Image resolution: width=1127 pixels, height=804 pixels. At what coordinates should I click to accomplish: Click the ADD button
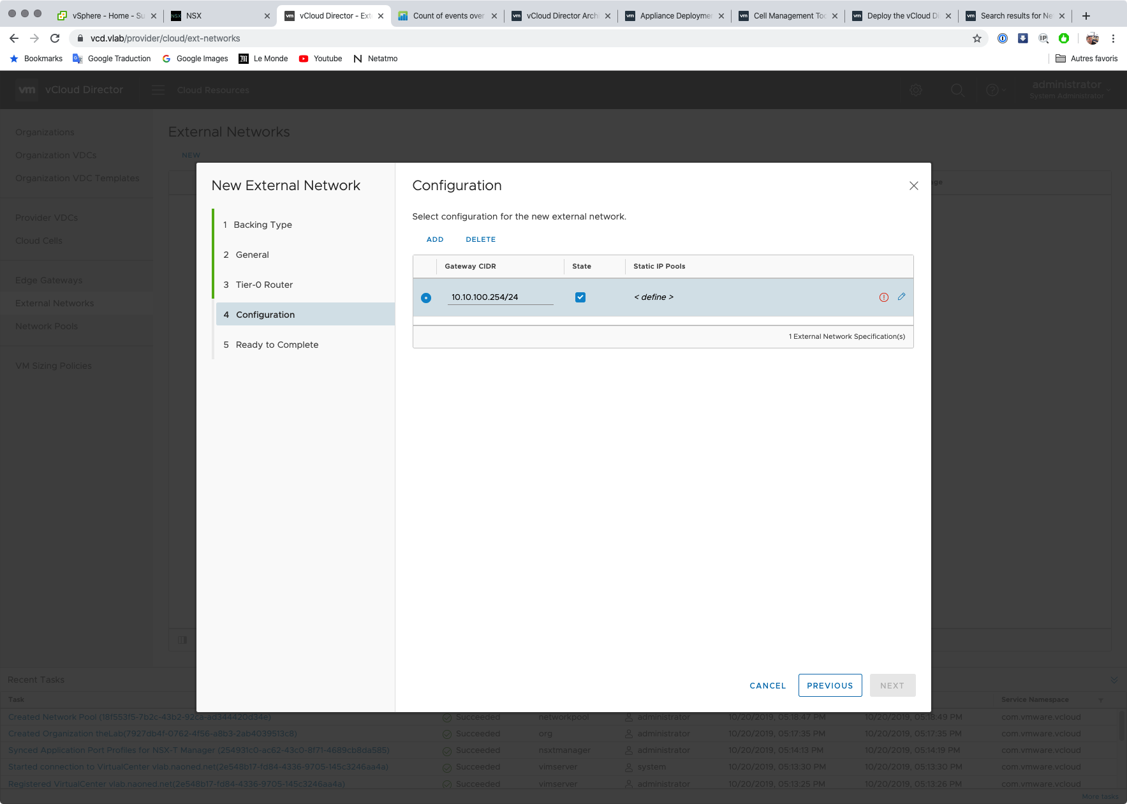pyautogui.click(x=434, y=239)
